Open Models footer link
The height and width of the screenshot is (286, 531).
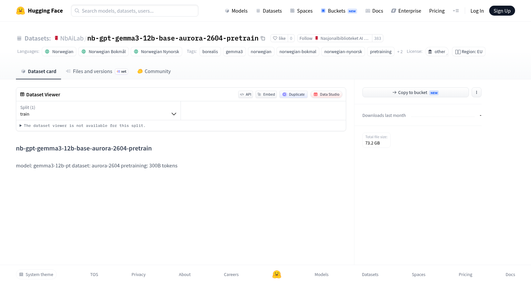322,274
